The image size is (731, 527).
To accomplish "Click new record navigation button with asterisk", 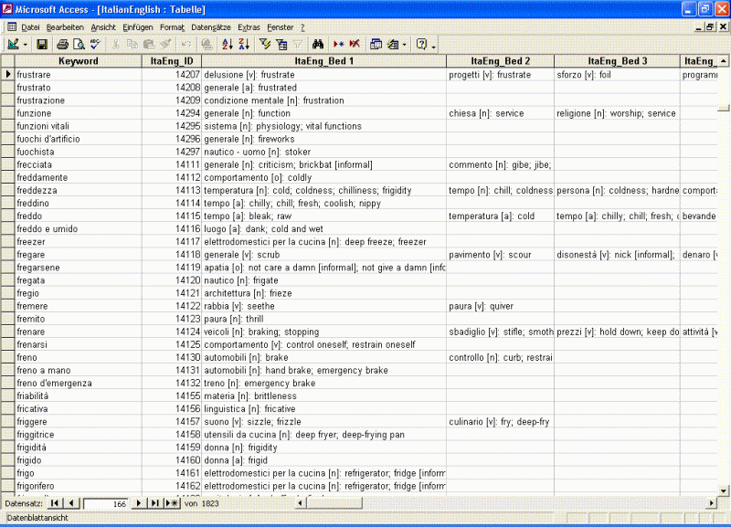I will pos(172,503).
